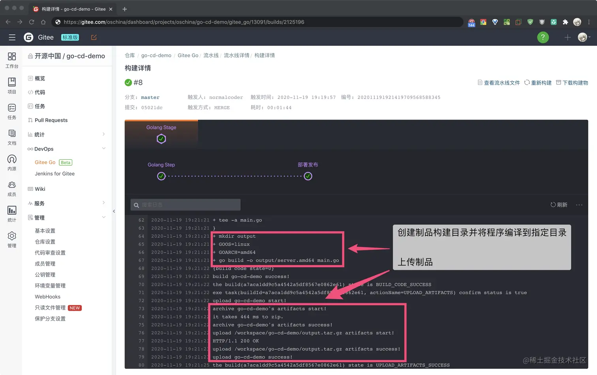
Task: Select the Golang Stage tab
Action: [161, 134]
